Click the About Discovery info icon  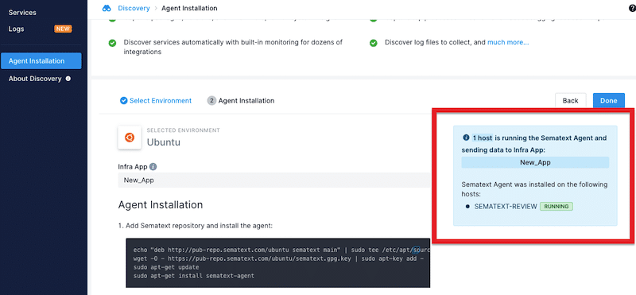68,79
